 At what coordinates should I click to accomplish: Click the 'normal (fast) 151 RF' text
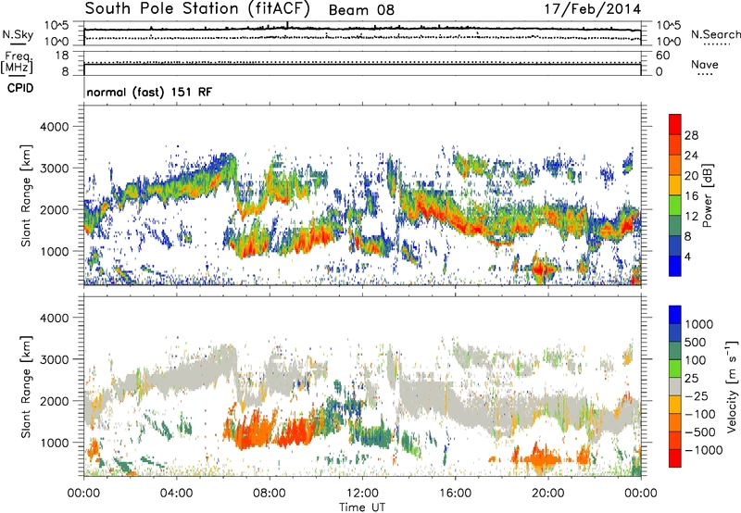[149, 92]
